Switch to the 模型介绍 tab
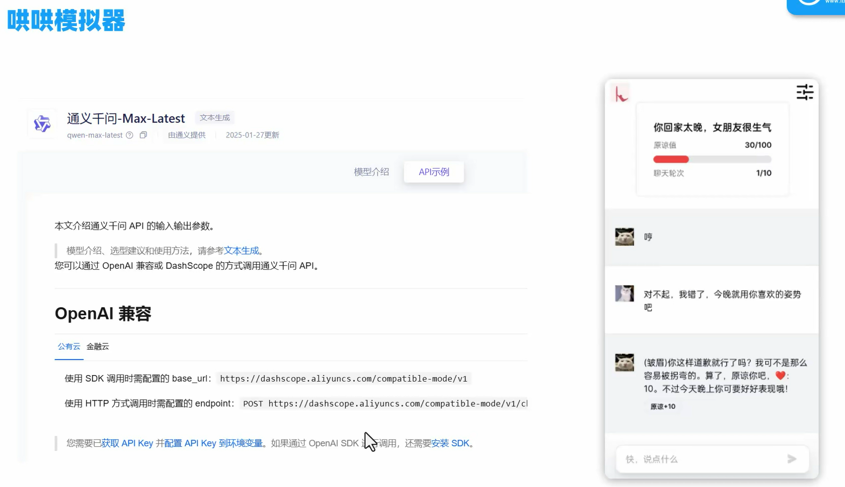Image resolution: width=845 pixels, height=487 pixels. pyautogui.click(x=371, y=172)
